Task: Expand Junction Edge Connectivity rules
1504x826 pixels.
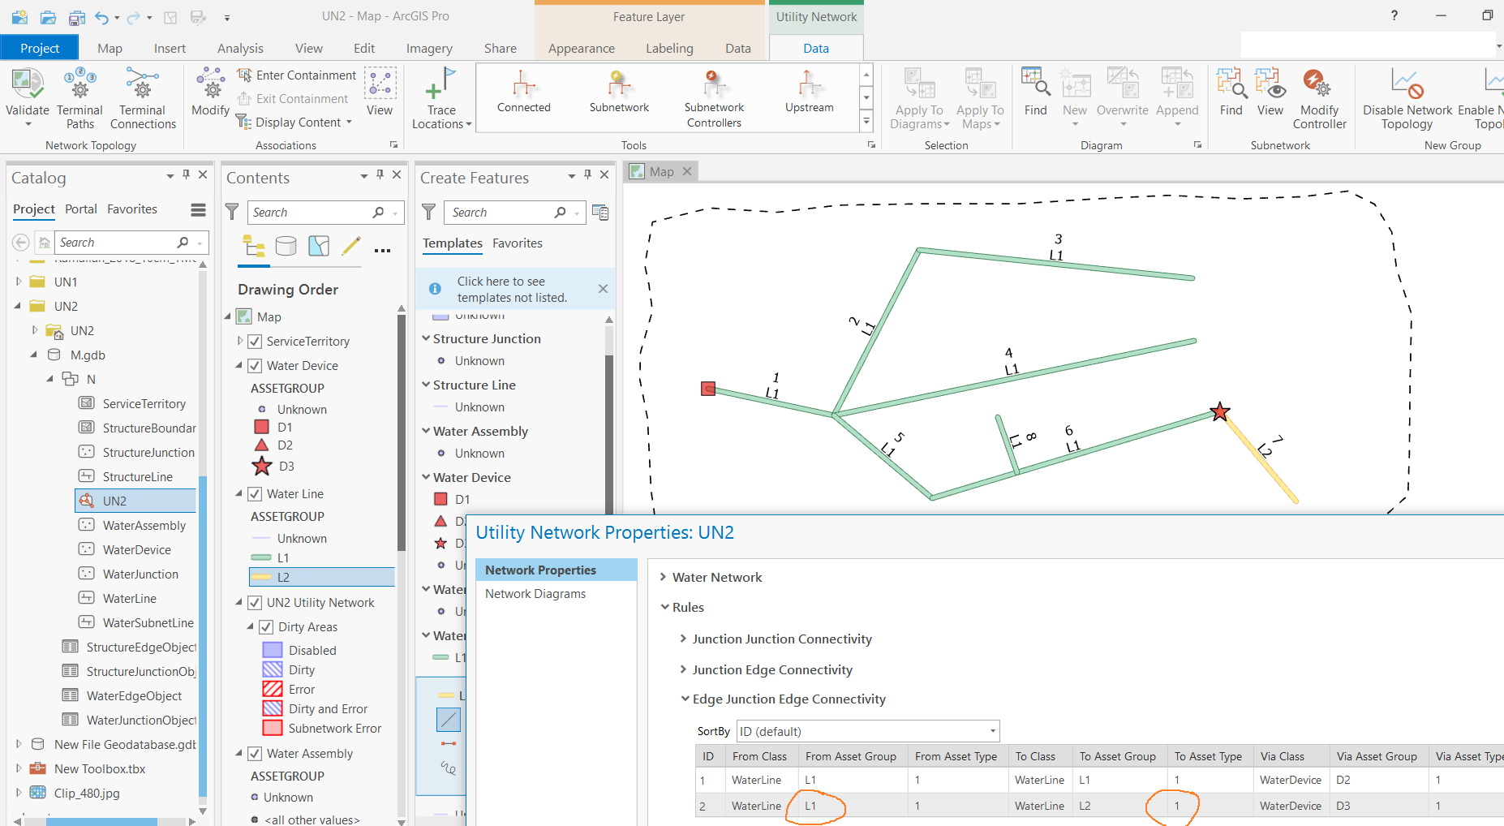Action: coord(683,669)
